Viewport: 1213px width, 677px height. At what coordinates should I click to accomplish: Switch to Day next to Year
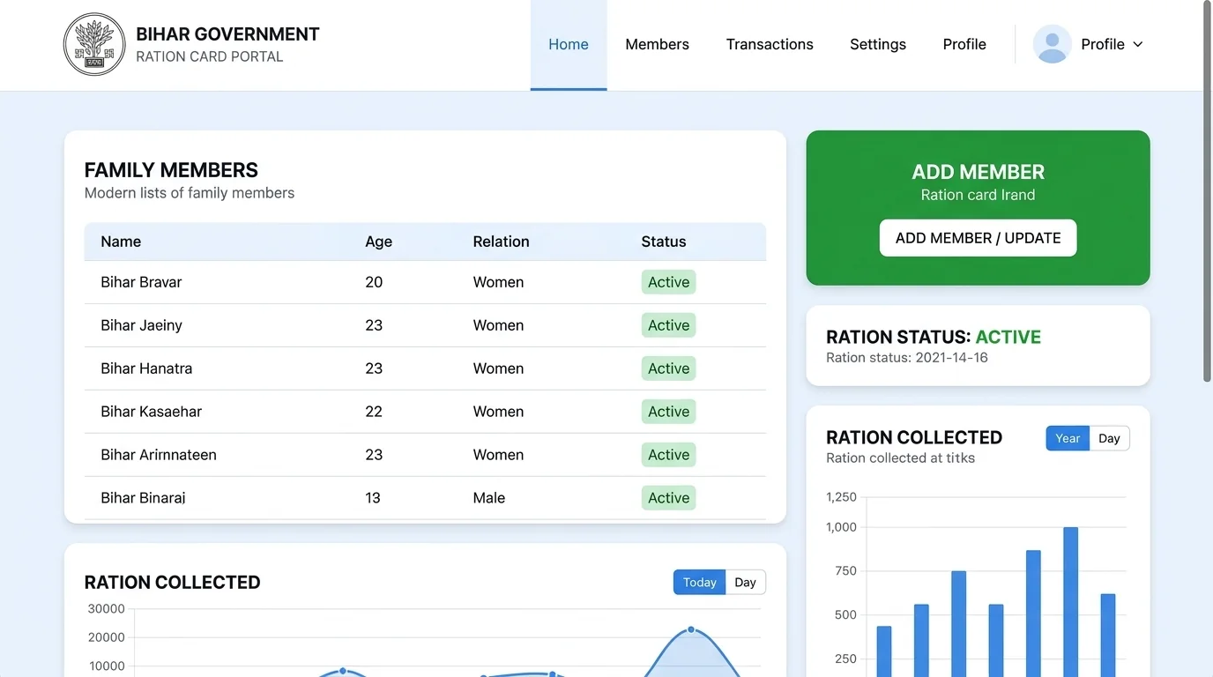pos(1109,438)
